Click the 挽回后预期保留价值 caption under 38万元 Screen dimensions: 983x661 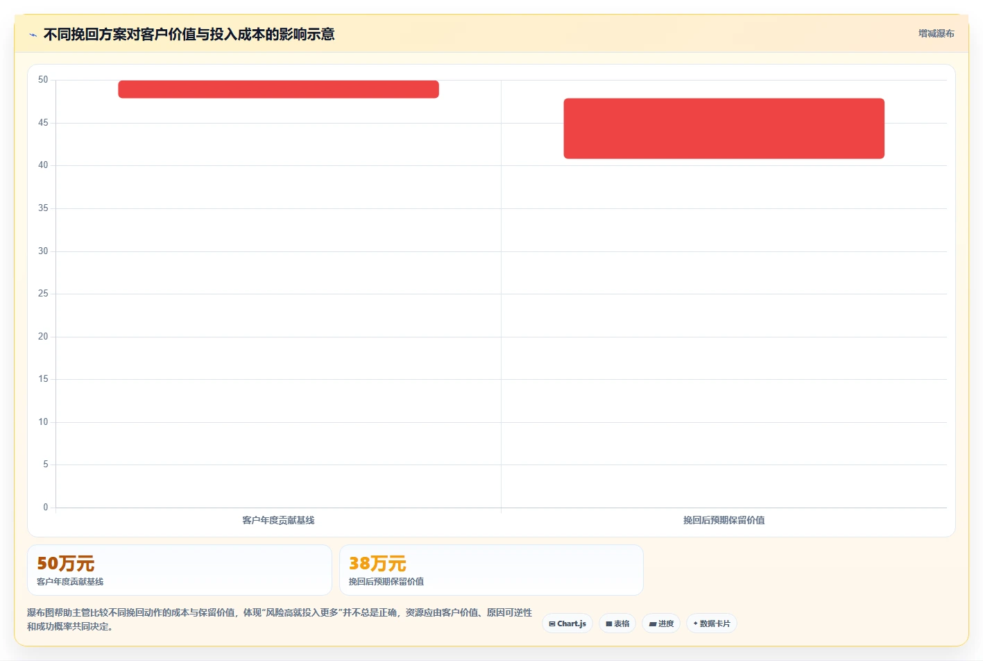[386, 582]
